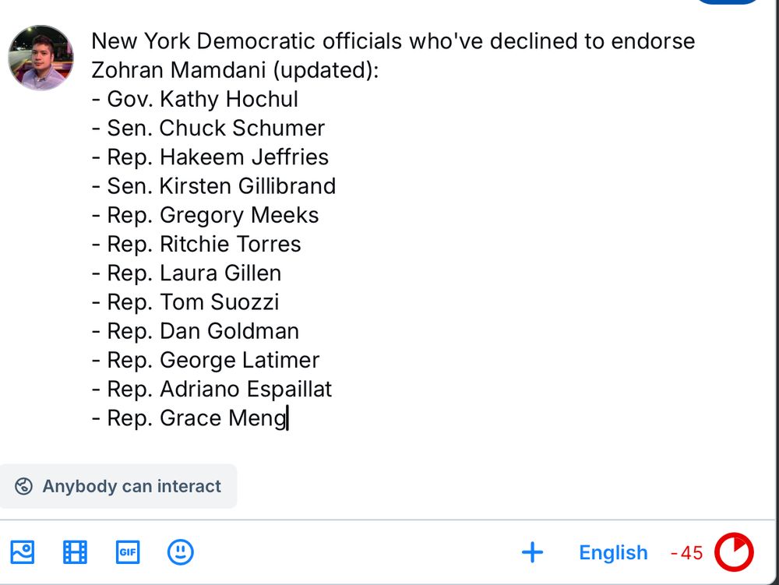The height and width of the screenshot is (585, 779).
Task: Place cursor after Rep. Grace Meng
Action: [288, 418]
